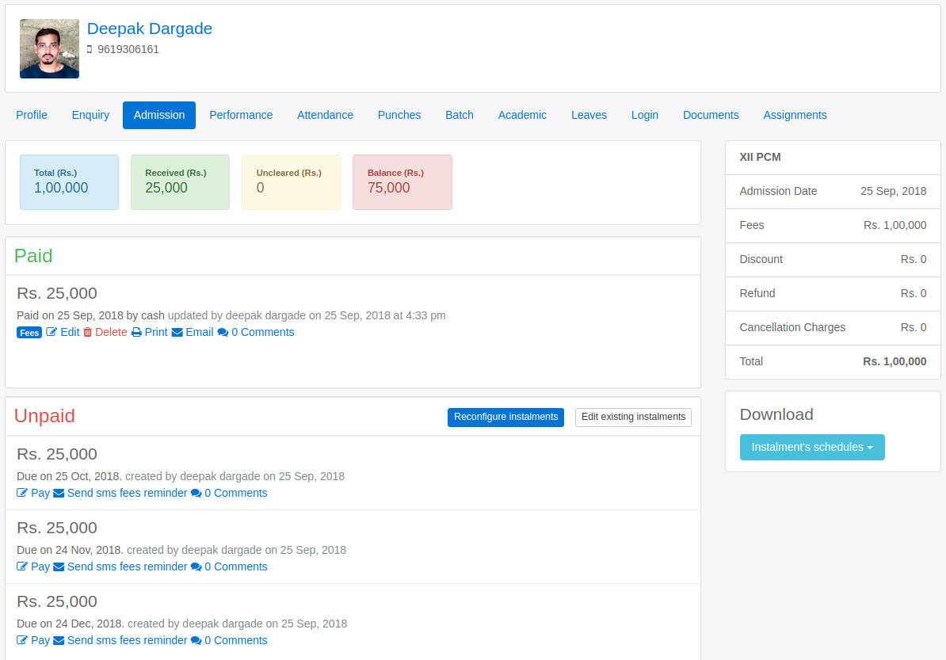Screen dimensions: 946x660
Task: Click Edit existing instalments button
Action: click(633, 417)
